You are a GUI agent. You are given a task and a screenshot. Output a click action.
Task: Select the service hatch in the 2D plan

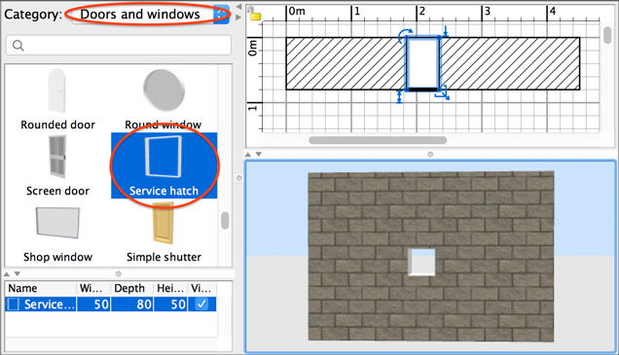[x=422, y=63]
